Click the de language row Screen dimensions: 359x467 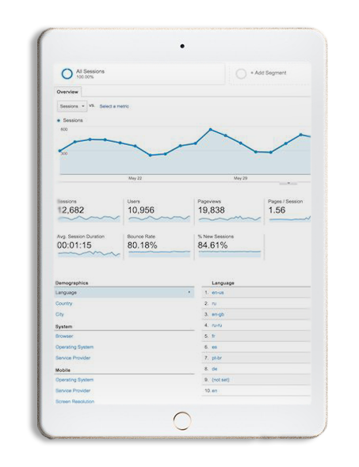pos(256,369)
